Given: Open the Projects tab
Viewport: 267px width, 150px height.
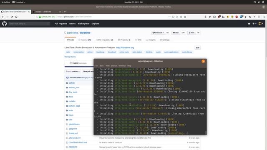Looking at the screenshot, I should (x=124, y=40).
